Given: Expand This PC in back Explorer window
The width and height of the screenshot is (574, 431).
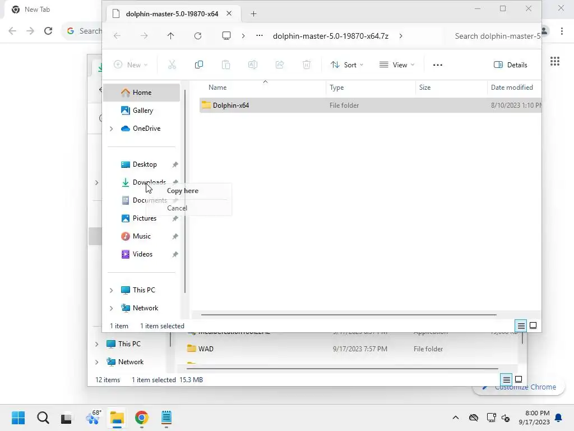Looking at the screenshot, I should (96, 344).
